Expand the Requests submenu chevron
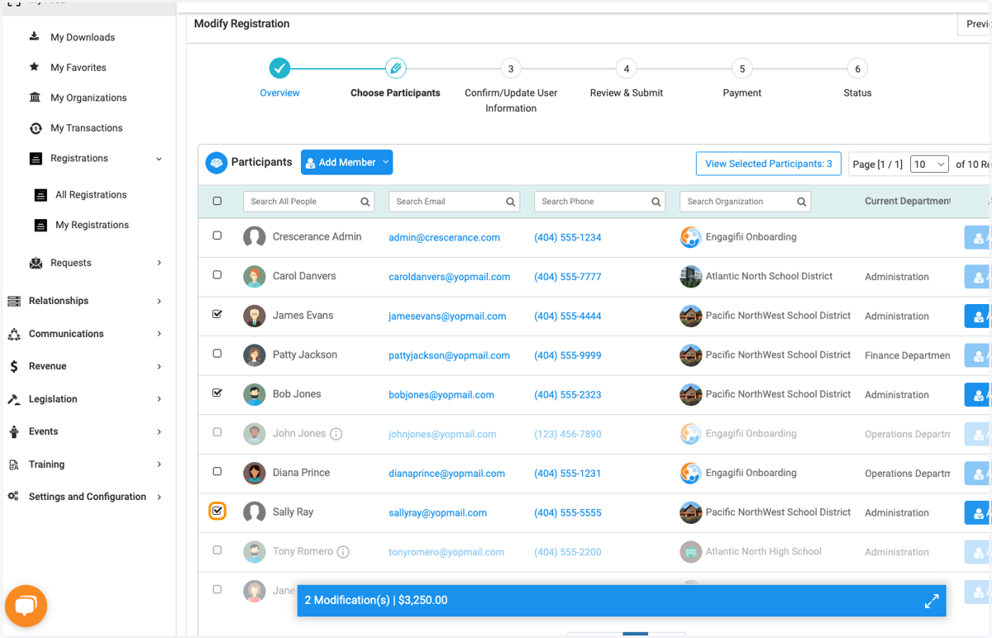 [159, 263]
